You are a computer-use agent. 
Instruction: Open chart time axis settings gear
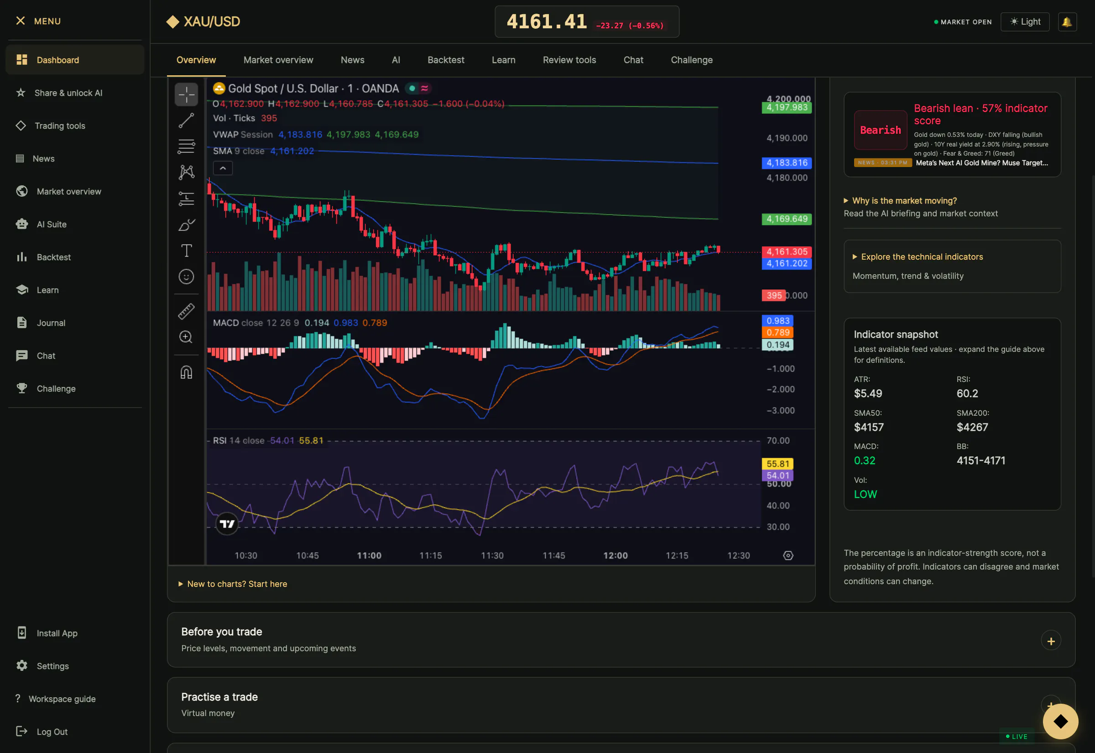(788, 555)
